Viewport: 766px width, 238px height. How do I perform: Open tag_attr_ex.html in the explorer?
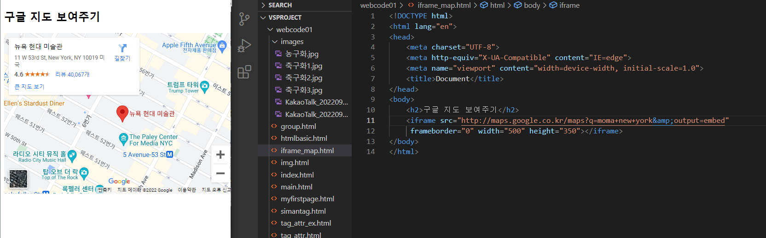click(306, 223)
